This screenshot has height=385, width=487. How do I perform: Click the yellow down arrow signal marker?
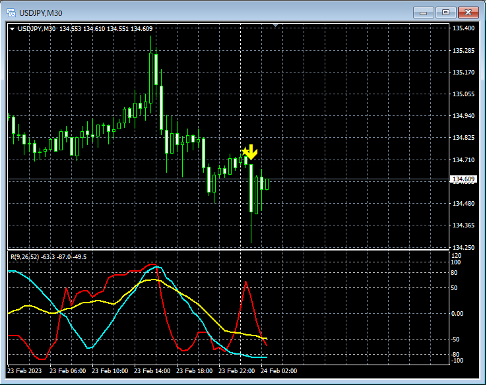[x=251, y=152]
